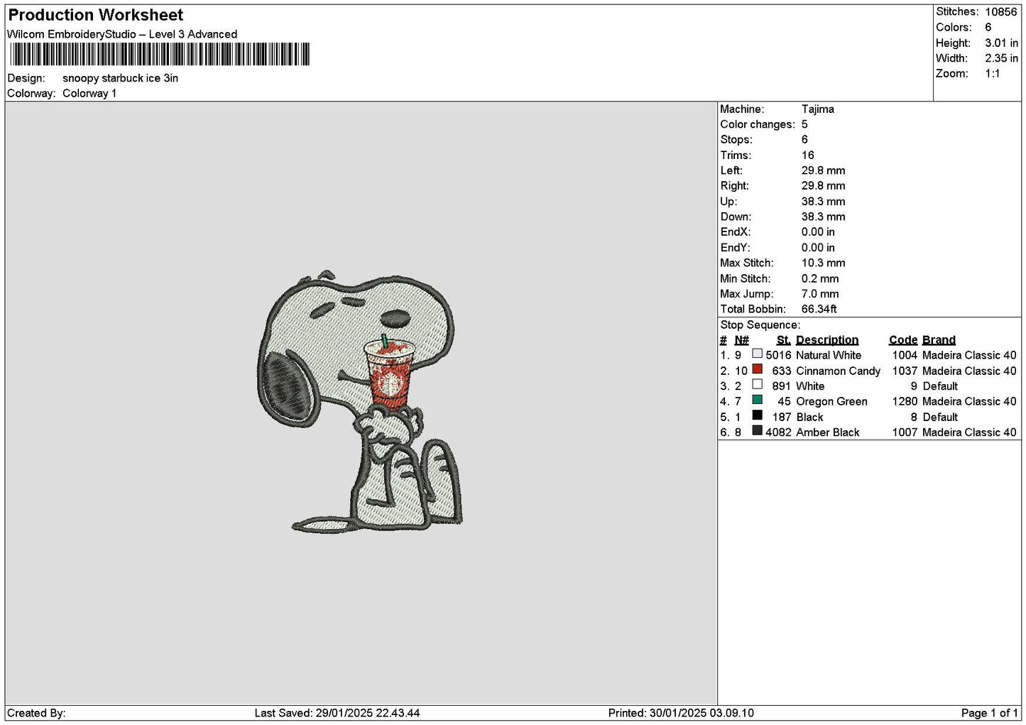Click 'Cinnamon Candy' description text

(838, 371)
